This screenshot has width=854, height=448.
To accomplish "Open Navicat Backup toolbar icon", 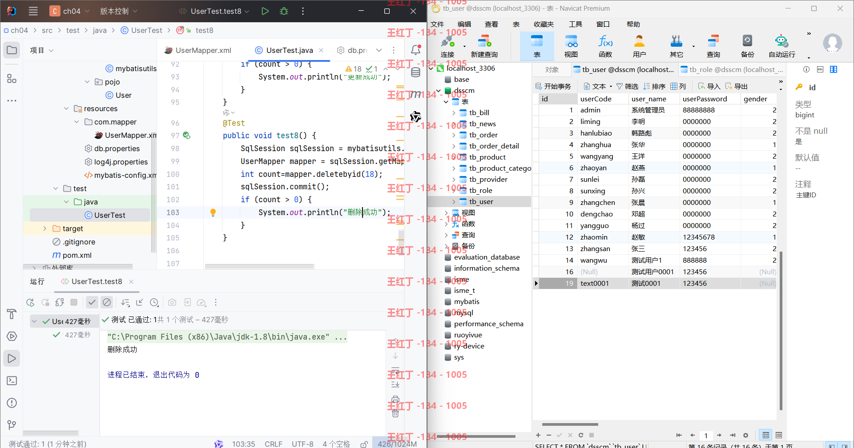I will (747, 46).
